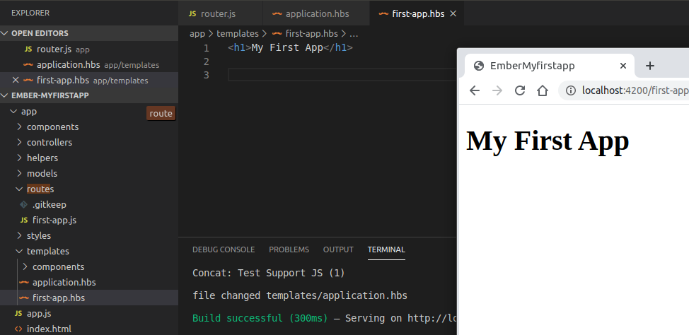This screenshot has width=689, height=335.
Task: View site information icon in address bar
Action: [x=571, y=90]
